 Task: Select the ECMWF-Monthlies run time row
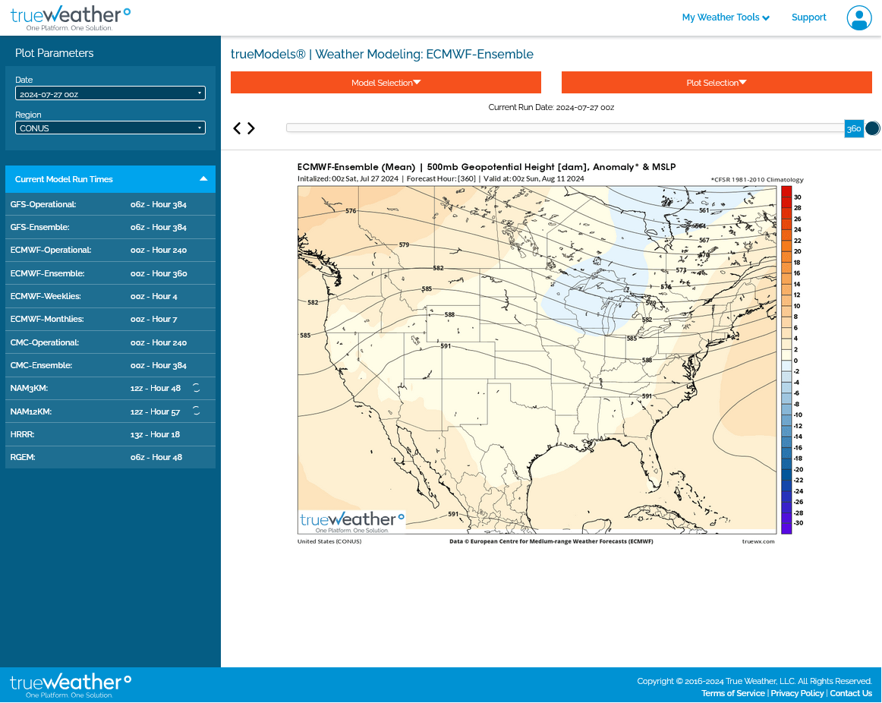point(110,320)
